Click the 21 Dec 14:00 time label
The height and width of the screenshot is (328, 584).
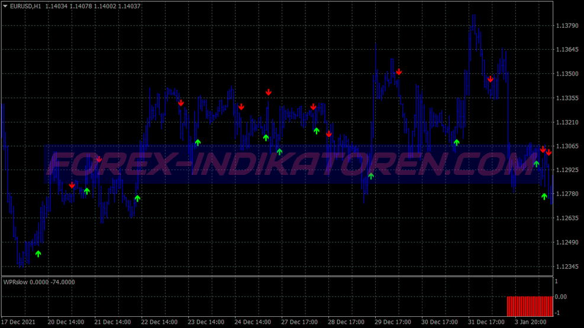(x=112, y=322)
